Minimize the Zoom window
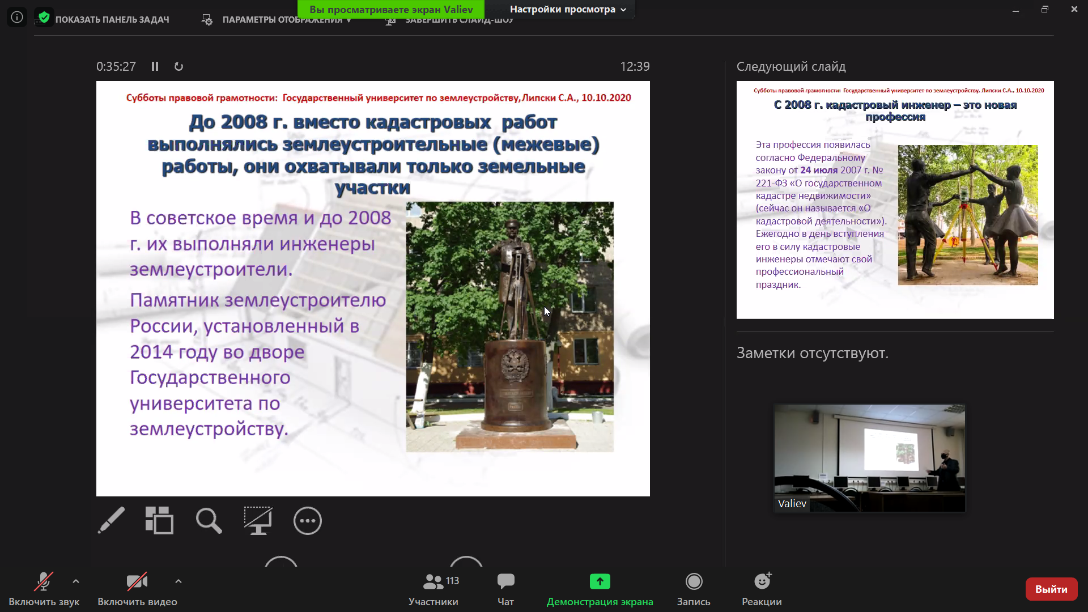 tap(1015, 10)
